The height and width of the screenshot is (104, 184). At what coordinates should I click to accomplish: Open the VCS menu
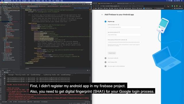53,1
